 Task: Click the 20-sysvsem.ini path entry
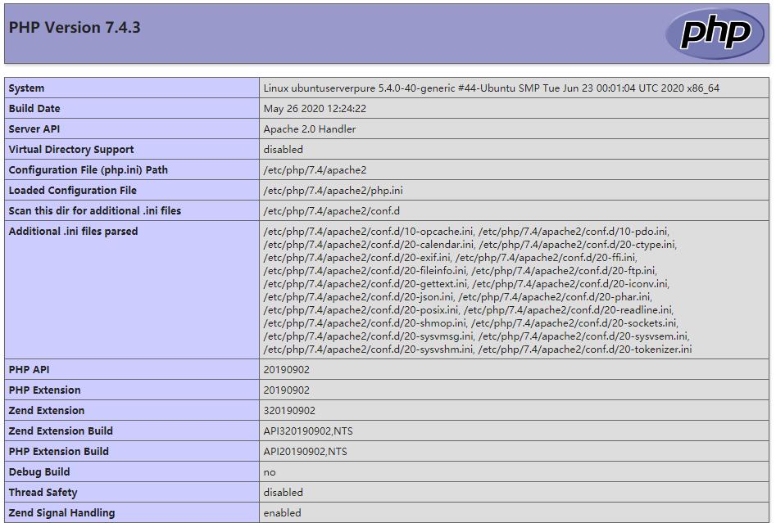click(x=584, y=336)
